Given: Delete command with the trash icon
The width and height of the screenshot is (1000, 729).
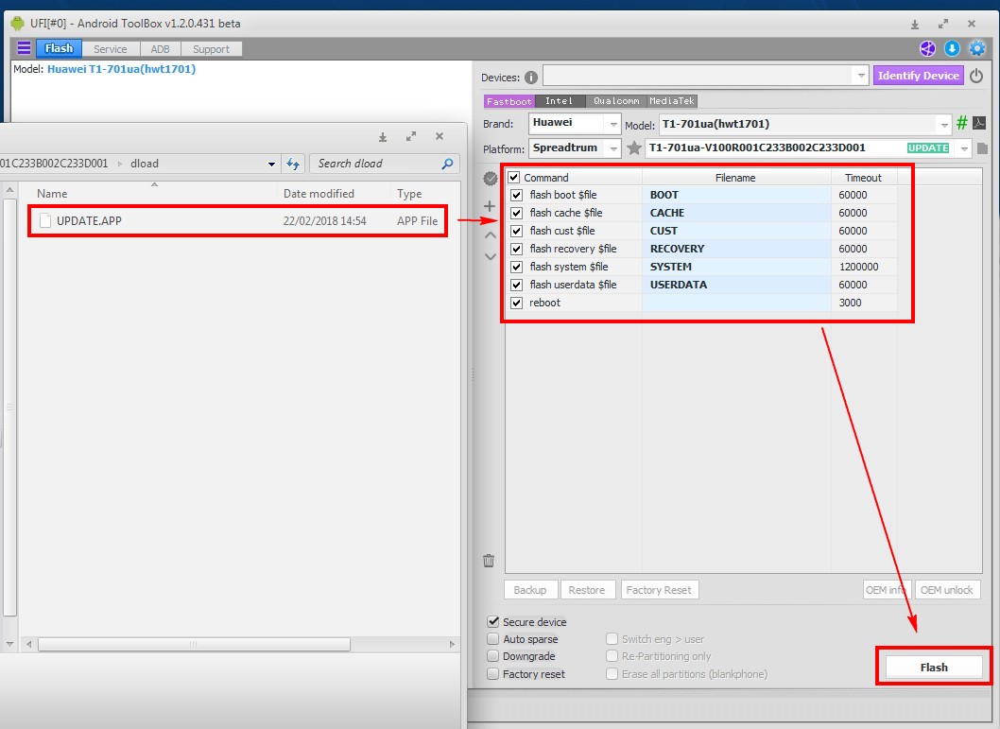Looking at the screenshot, I should (489, 560).
